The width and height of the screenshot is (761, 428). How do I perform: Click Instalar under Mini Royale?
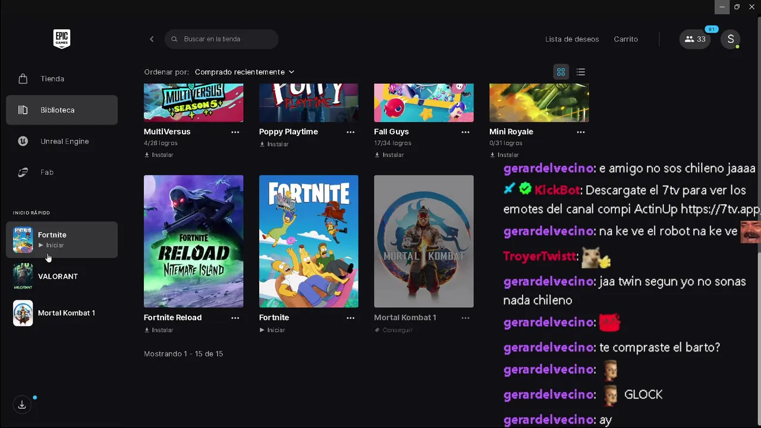(x=504, y=155)
